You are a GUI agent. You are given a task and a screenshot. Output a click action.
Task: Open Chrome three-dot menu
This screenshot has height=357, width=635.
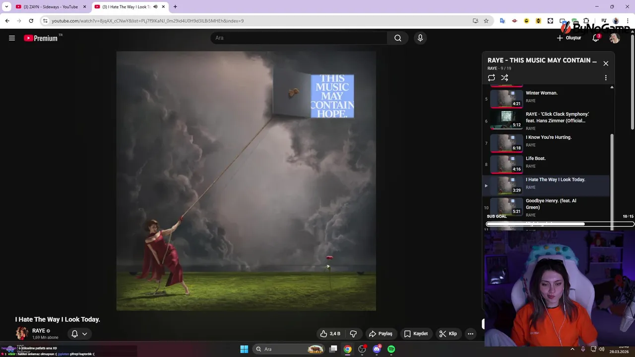click(x=628, y=21)
